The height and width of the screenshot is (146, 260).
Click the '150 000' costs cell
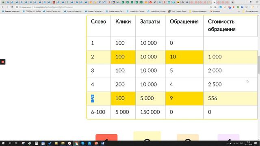click(x=150, y=112)
